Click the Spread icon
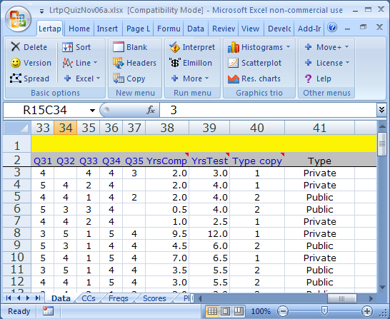 click(16, 79)
